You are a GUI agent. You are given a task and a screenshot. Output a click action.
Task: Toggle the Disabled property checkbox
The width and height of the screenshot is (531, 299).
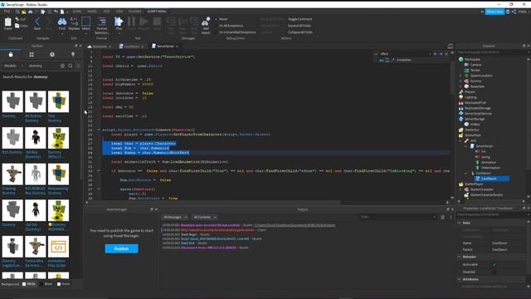pos(494,272)
